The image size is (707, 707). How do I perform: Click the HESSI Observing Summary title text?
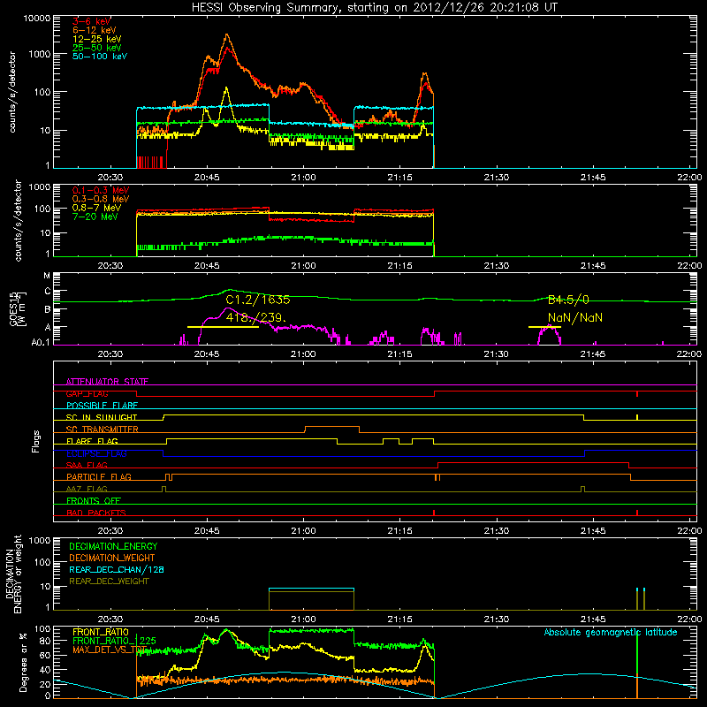375,7
